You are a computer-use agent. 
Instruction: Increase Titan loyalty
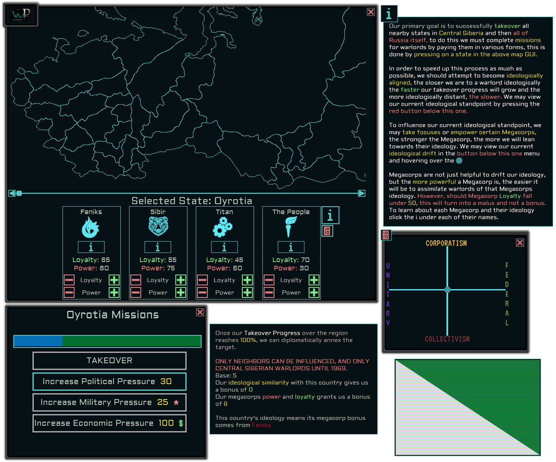pyautogui.click(x=247, y=280)
